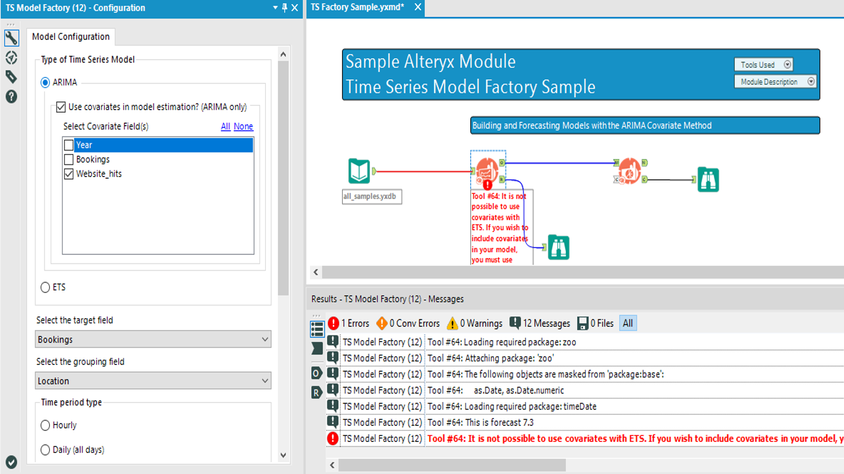Click the covariates ETS error message text

point(635,438)
